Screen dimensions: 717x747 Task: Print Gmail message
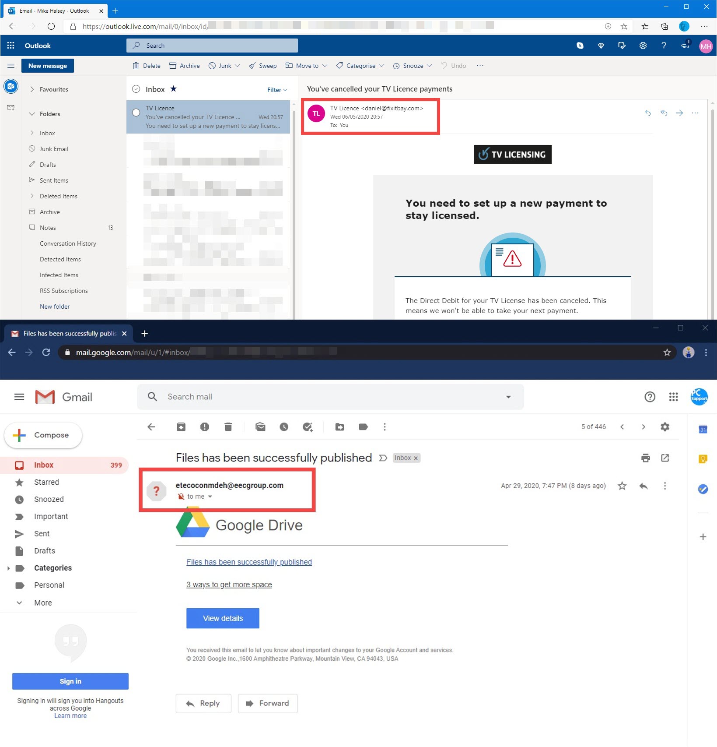(646, 458)
